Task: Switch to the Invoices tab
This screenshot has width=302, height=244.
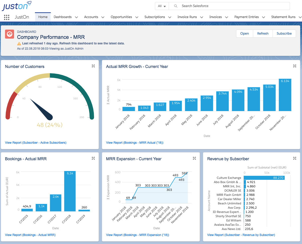Action: 215,17
